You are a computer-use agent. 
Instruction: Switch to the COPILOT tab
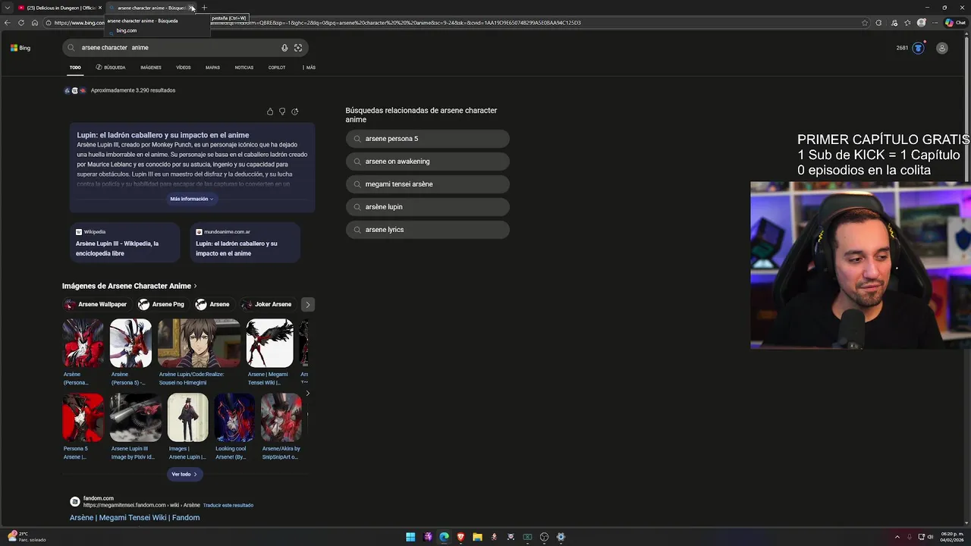click(x=277, y=67)
